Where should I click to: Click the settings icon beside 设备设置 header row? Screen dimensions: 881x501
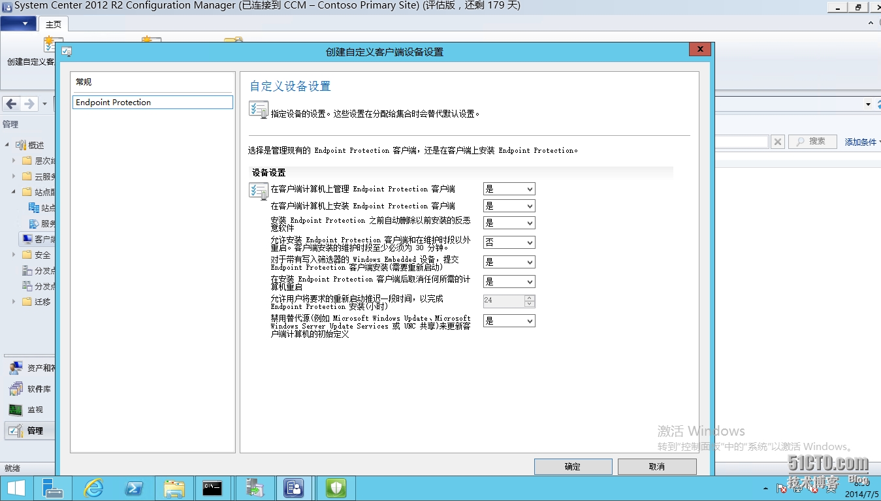pyautogui.click(x=259, y=191)
